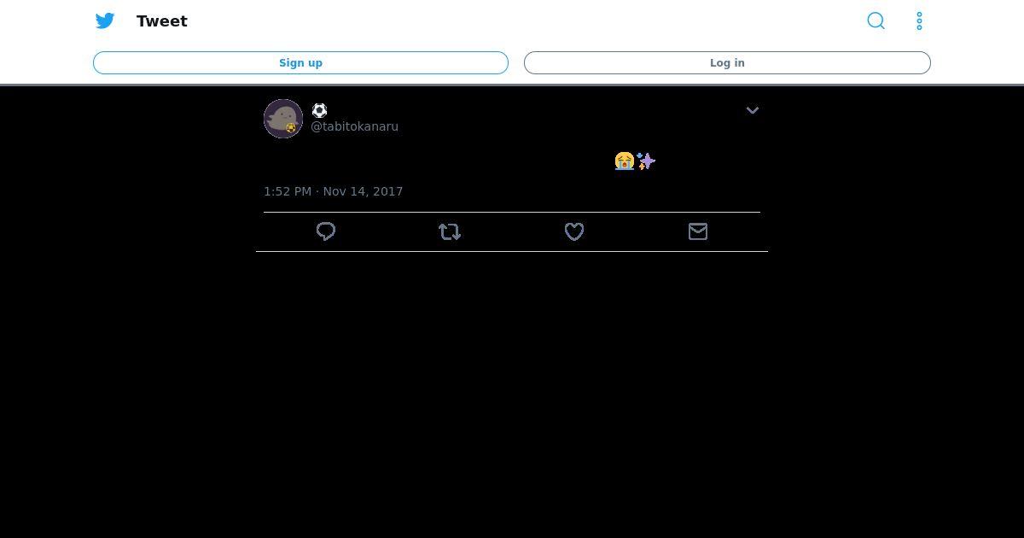Open the tweet timestamp Nov 14, 2017
This screenshot has width=1024, height=538.
tap(333, 191)
